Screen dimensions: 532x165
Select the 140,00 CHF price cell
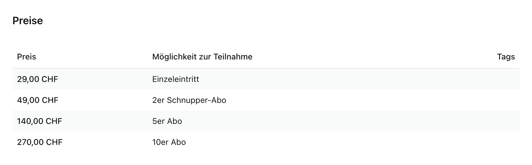(x=39, y=121)
